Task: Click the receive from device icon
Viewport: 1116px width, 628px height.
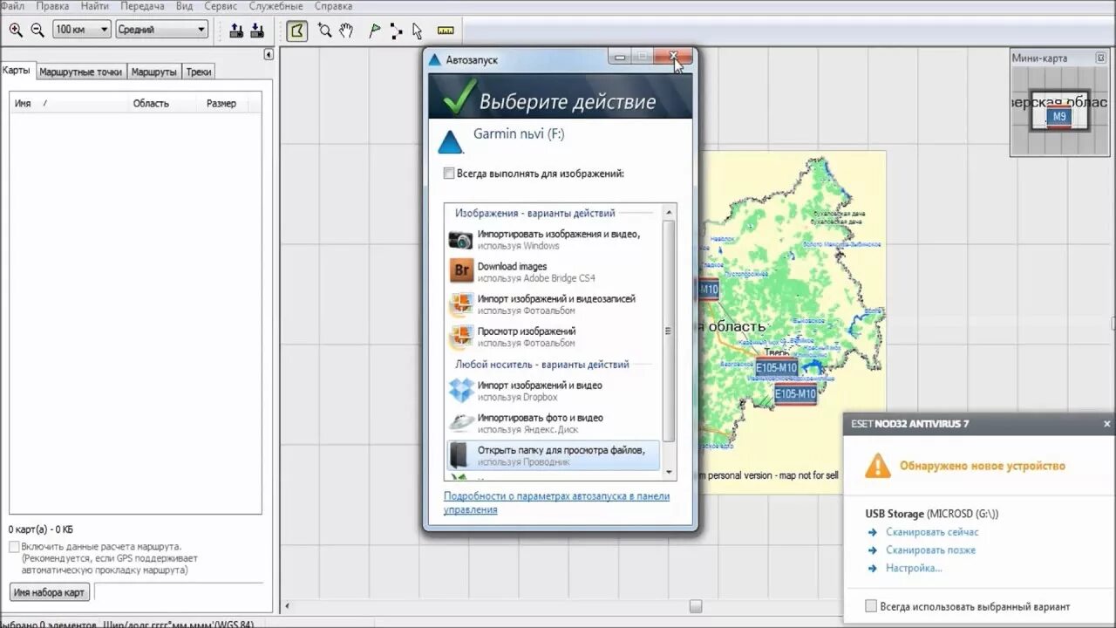Action: coord(257,31)
